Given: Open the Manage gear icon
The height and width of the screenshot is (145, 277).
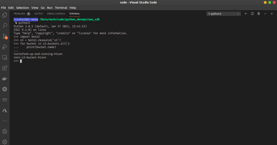Looking at the screenshot, I should 5,142.
